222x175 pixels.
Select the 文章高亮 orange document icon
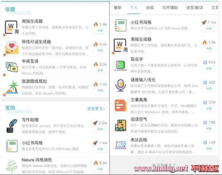pyautogui.click(x=121, y=105)
